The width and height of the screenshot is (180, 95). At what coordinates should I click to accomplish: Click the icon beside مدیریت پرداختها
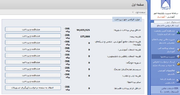point(178,57)
